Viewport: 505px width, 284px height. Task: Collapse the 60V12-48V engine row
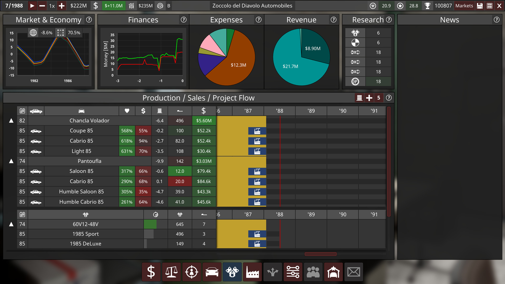point(11,224)
